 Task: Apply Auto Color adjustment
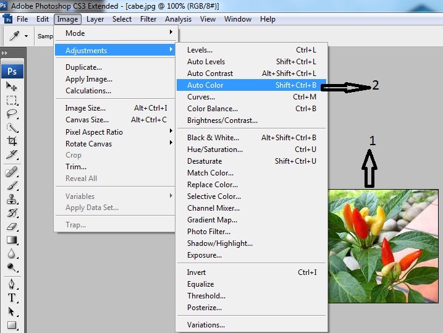coord(251,85)
